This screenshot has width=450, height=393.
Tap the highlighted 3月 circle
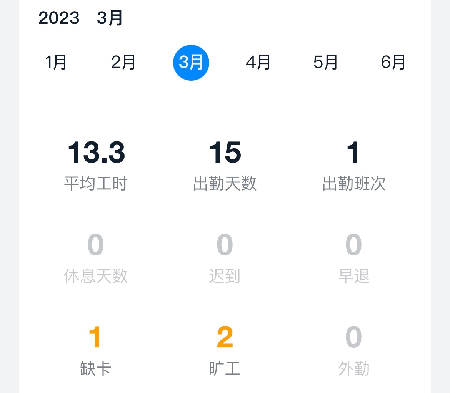pyautogui.click(x=191, y=63)
